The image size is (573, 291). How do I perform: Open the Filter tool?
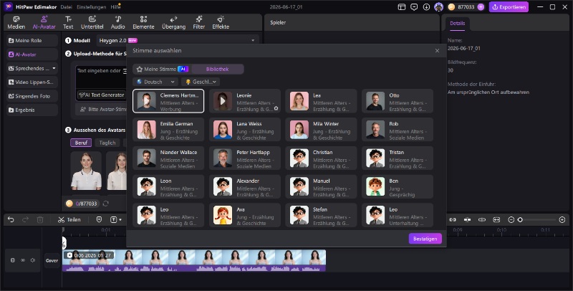tap(199, 23)
